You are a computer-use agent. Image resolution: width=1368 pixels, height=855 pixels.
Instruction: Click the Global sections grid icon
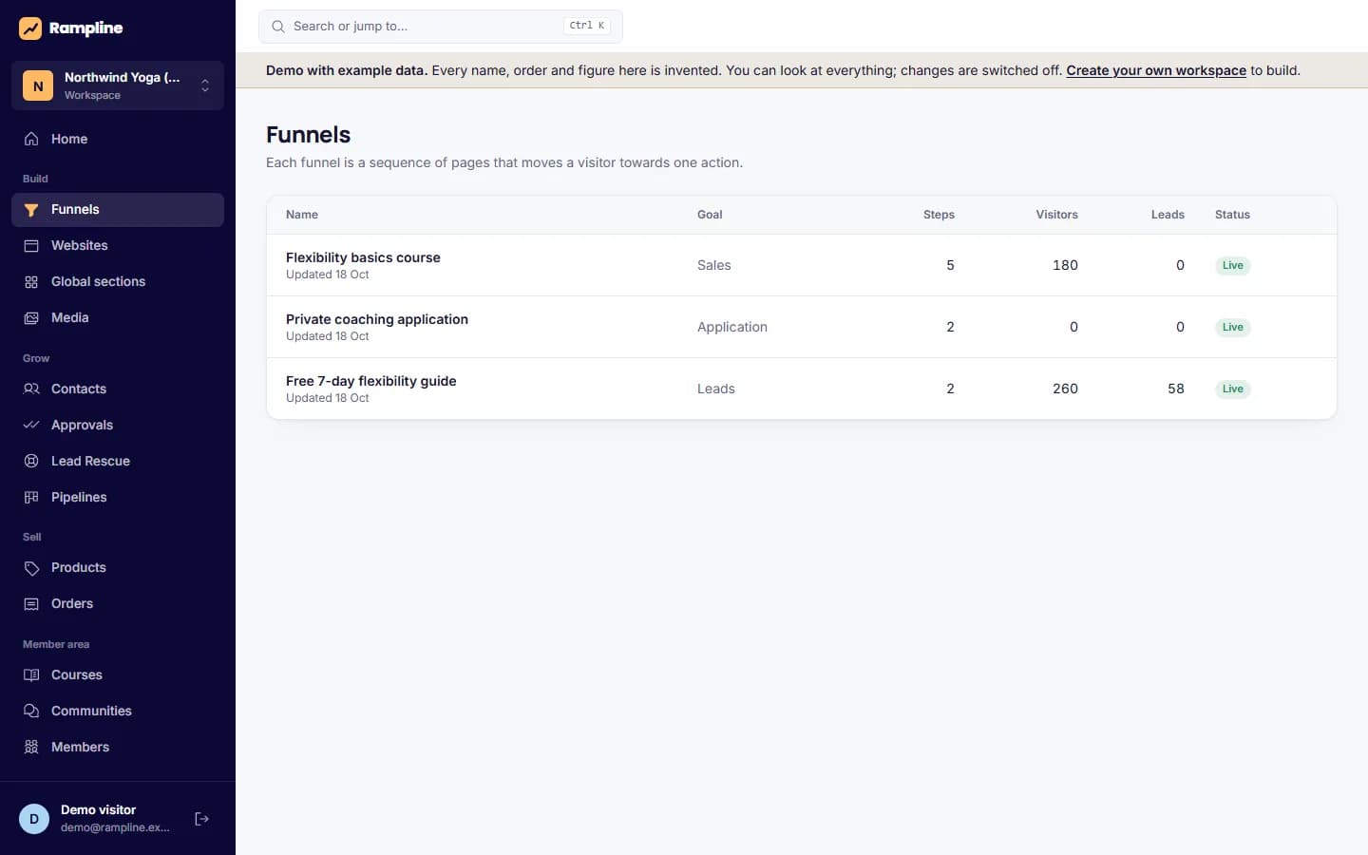pyautogui.click(x=31, y=282)
